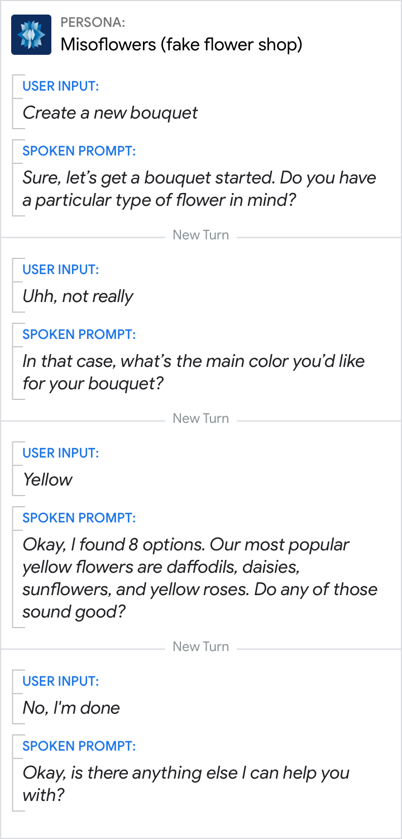This screenshot has height=839, width=402.
Task: Click USER INPUT label above 'No, I'm done'
Action: point(60,681)
